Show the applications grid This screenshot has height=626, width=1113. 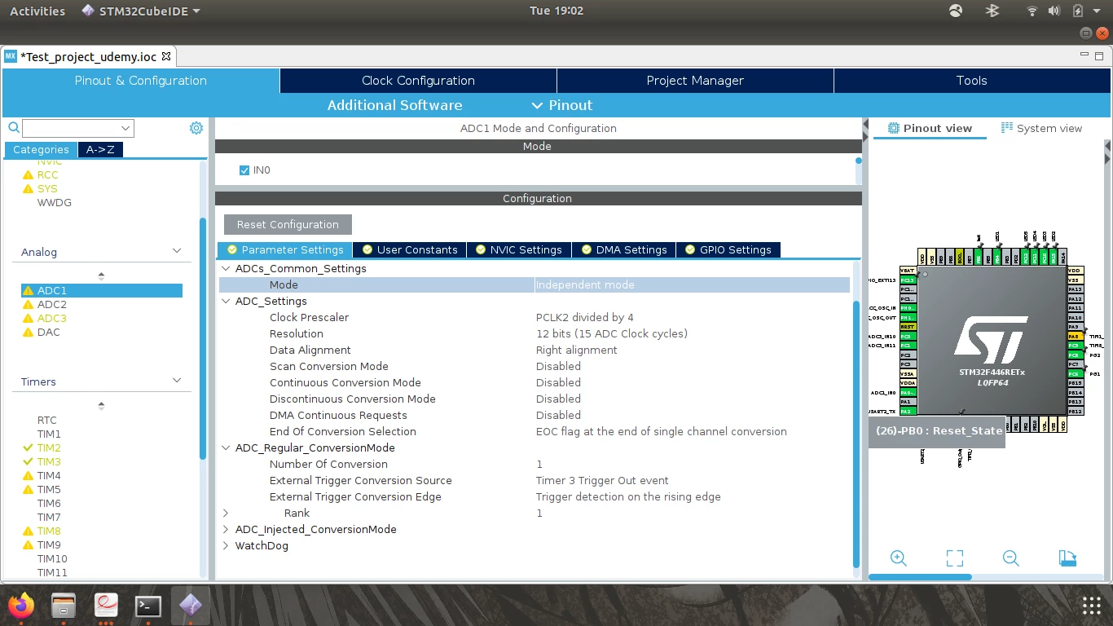(1092, 606)
